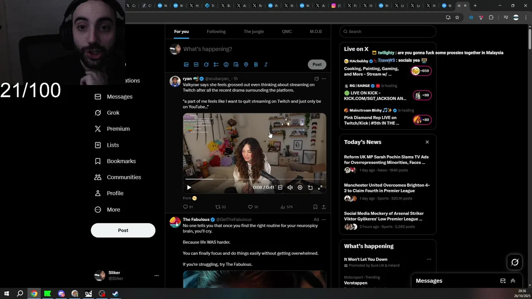The width and height of the screenshot is (532, 299).
Task: Open Lists in the sidebar
Action: click(107, 145)
